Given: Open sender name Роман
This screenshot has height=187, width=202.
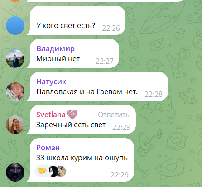Looking at the screenshot, I should point(48,148).
